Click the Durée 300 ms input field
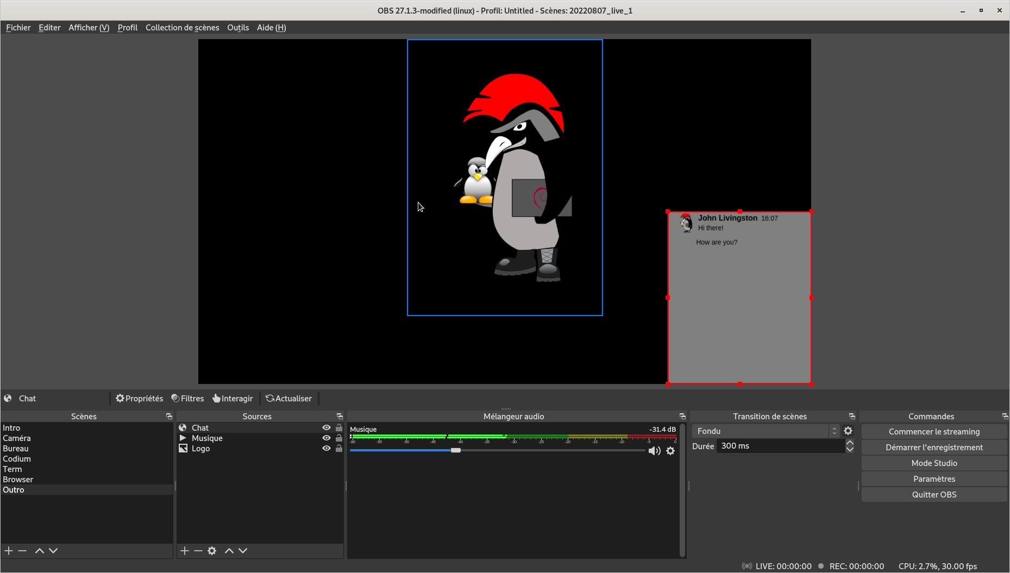Viewport: 1010px width, 573px height. click(781, 446)
